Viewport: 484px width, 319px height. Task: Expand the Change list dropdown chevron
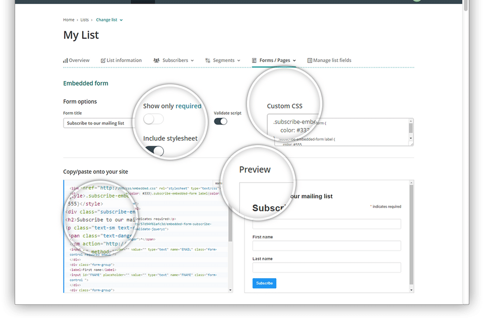click(122, 20)
